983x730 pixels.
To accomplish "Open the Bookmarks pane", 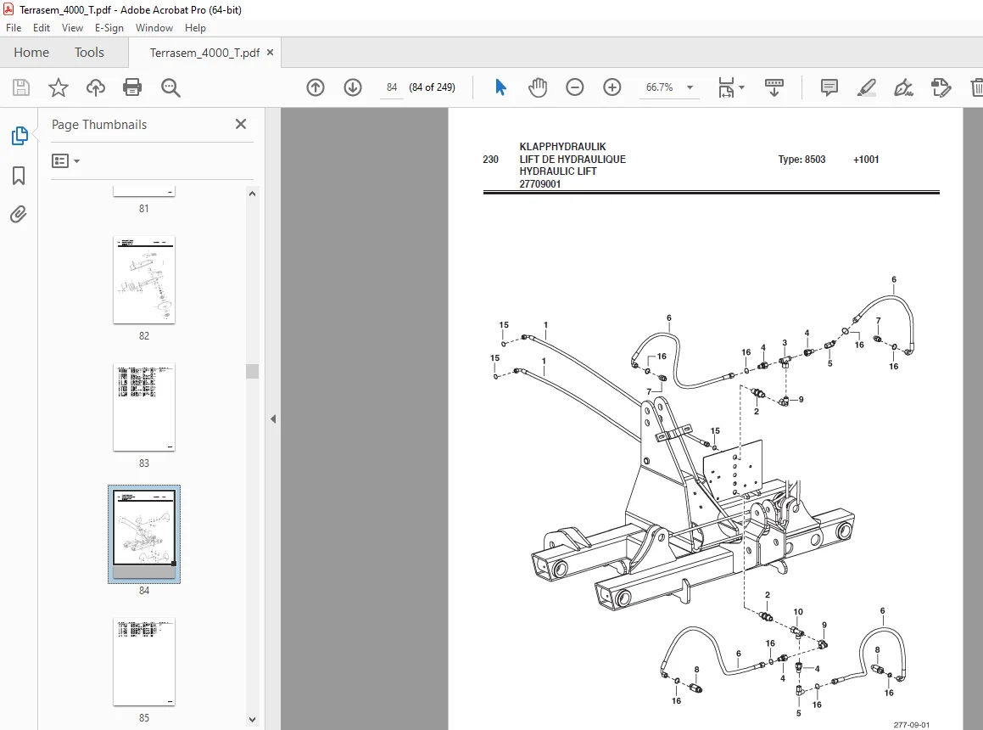I will pos(19,176).
